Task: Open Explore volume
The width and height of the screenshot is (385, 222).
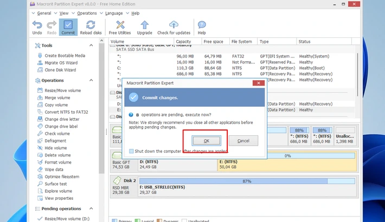Action: [55, 191]
